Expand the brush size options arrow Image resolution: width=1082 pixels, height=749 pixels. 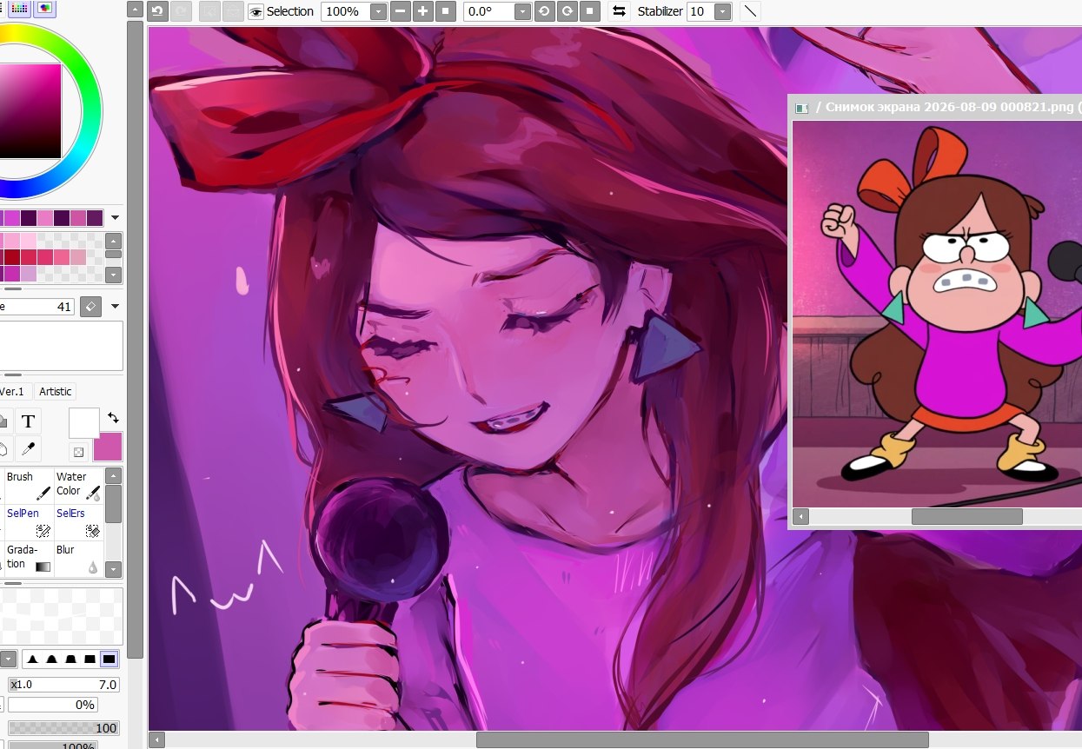[115, 307]
